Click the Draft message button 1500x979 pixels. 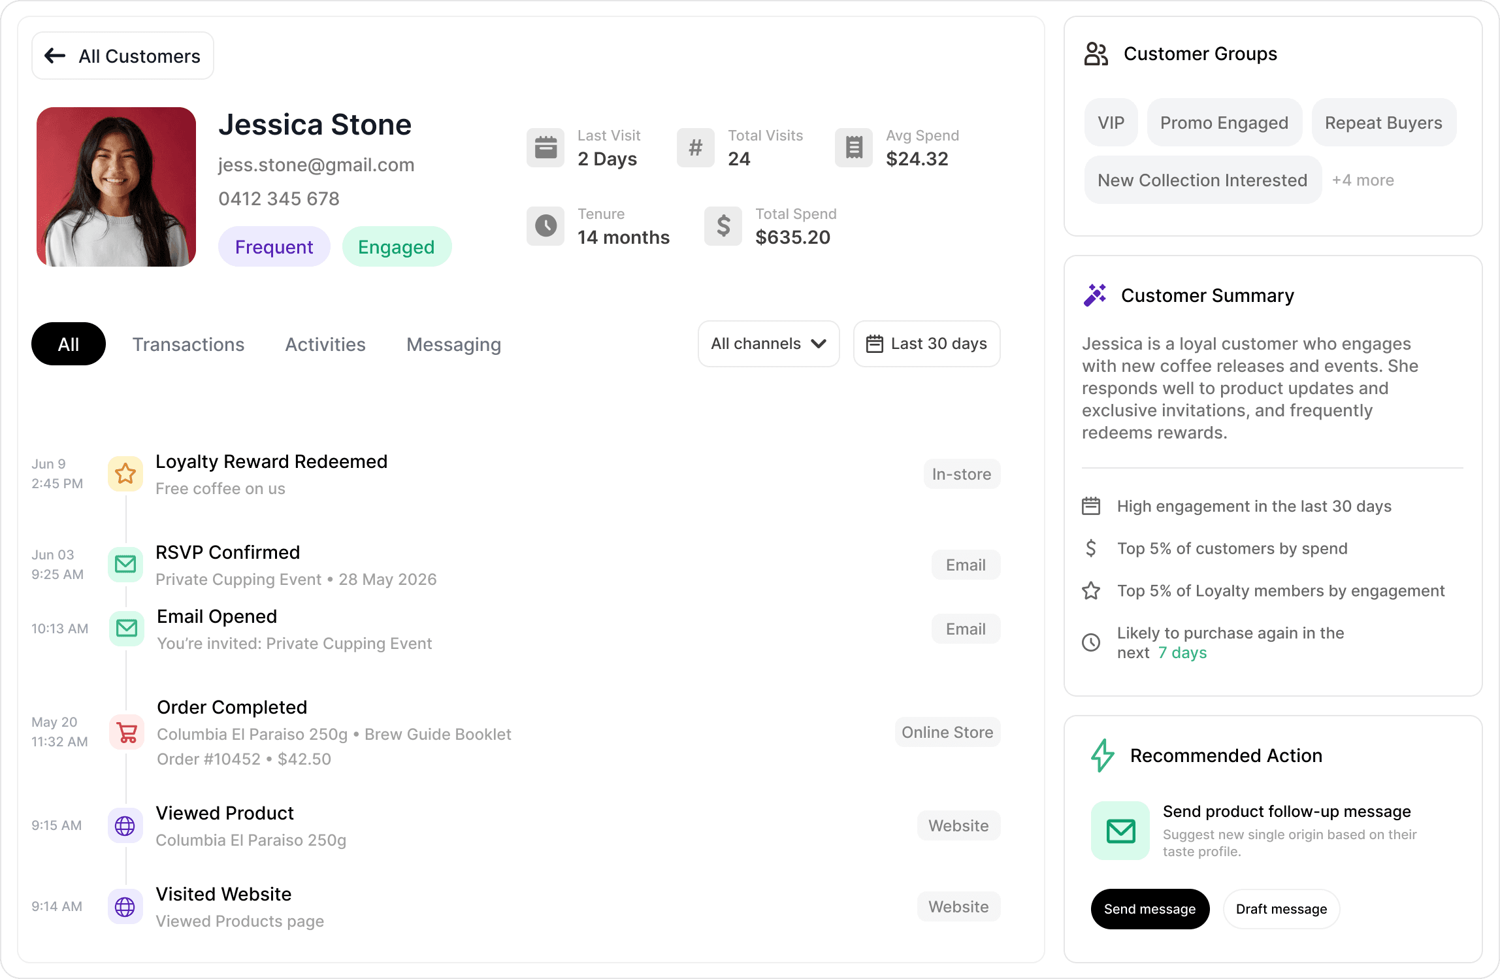point(1281,909)
